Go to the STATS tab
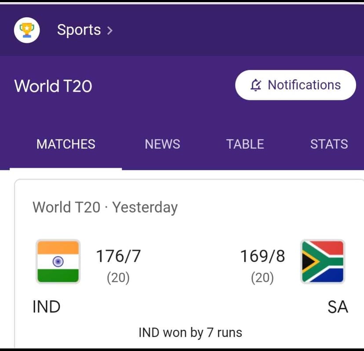This screenshot has width=364, height=351. tap(329, 144)
